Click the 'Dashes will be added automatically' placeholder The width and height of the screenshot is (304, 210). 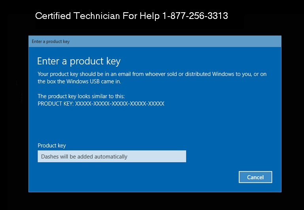85,157
